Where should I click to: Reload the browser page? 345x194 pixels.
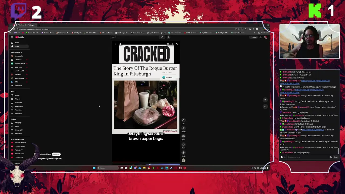[14, 29]
